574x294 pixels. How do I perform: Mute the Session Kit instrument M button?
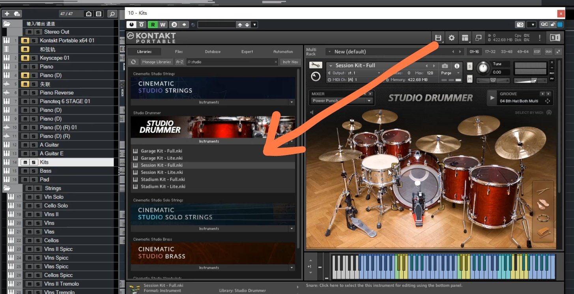(470, 79)
